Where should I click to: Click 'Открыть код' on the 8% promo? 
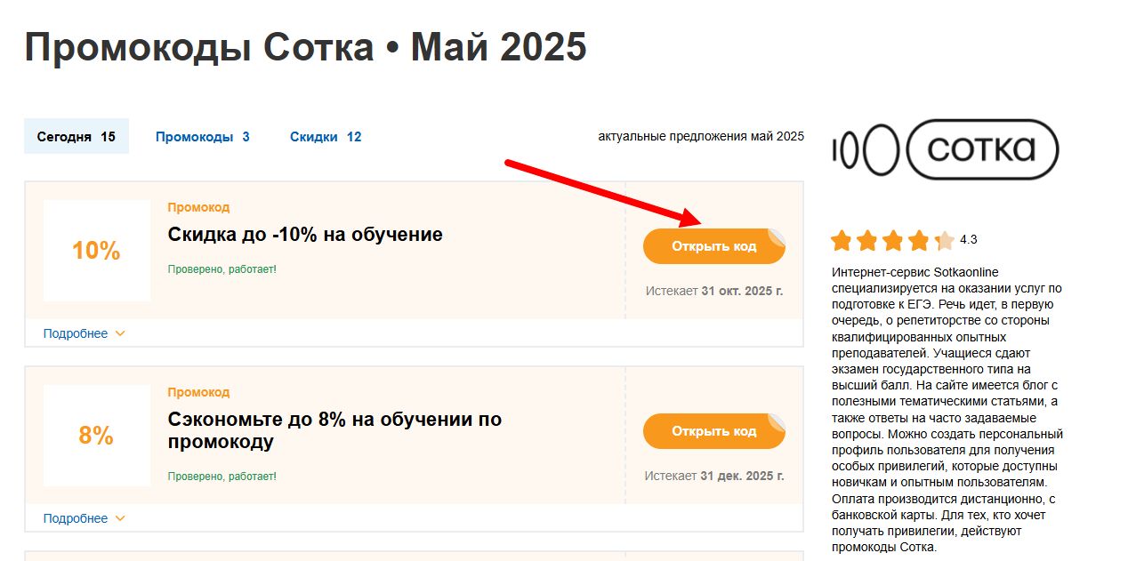[713, 430]
